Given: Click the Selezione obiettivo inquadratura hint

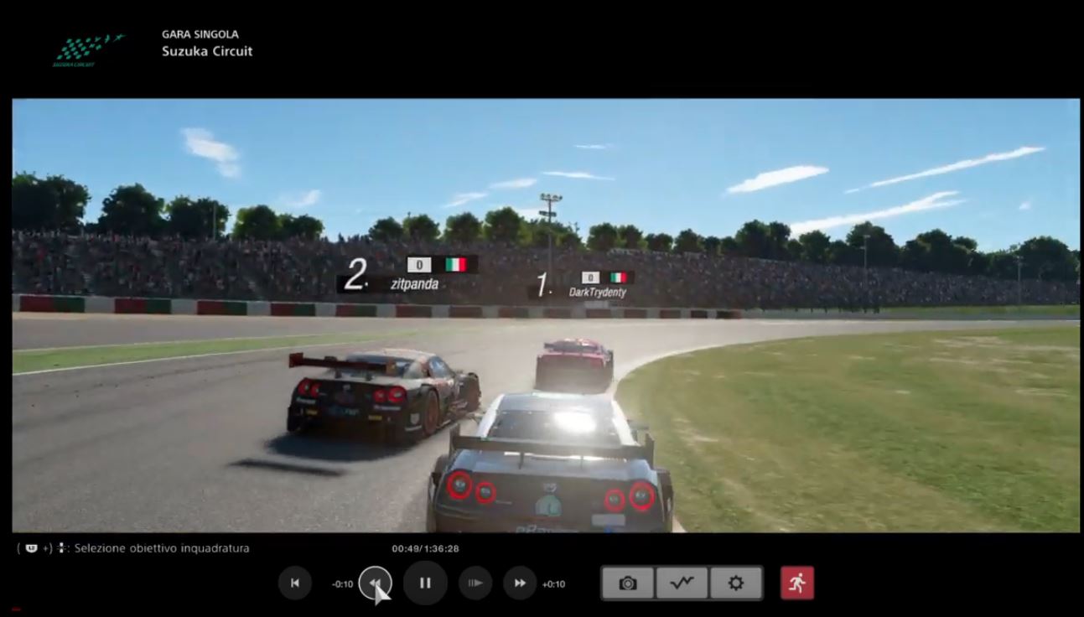Looking at the screenshot, I should click(162, 548).
